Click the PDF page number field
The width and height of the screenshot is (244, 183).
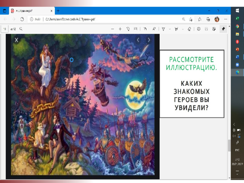(x=5, y=29)
